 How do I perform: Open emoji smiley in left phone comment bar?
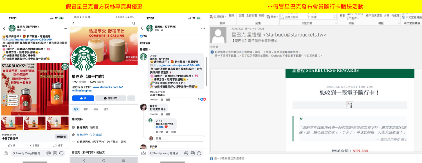[x=61, y=153]
